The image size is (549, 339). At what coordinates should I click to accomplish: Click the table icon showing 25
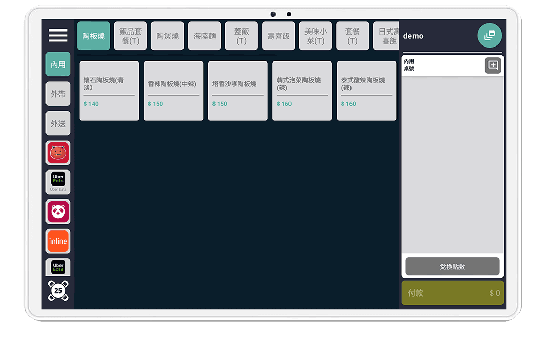pos(58,290)
